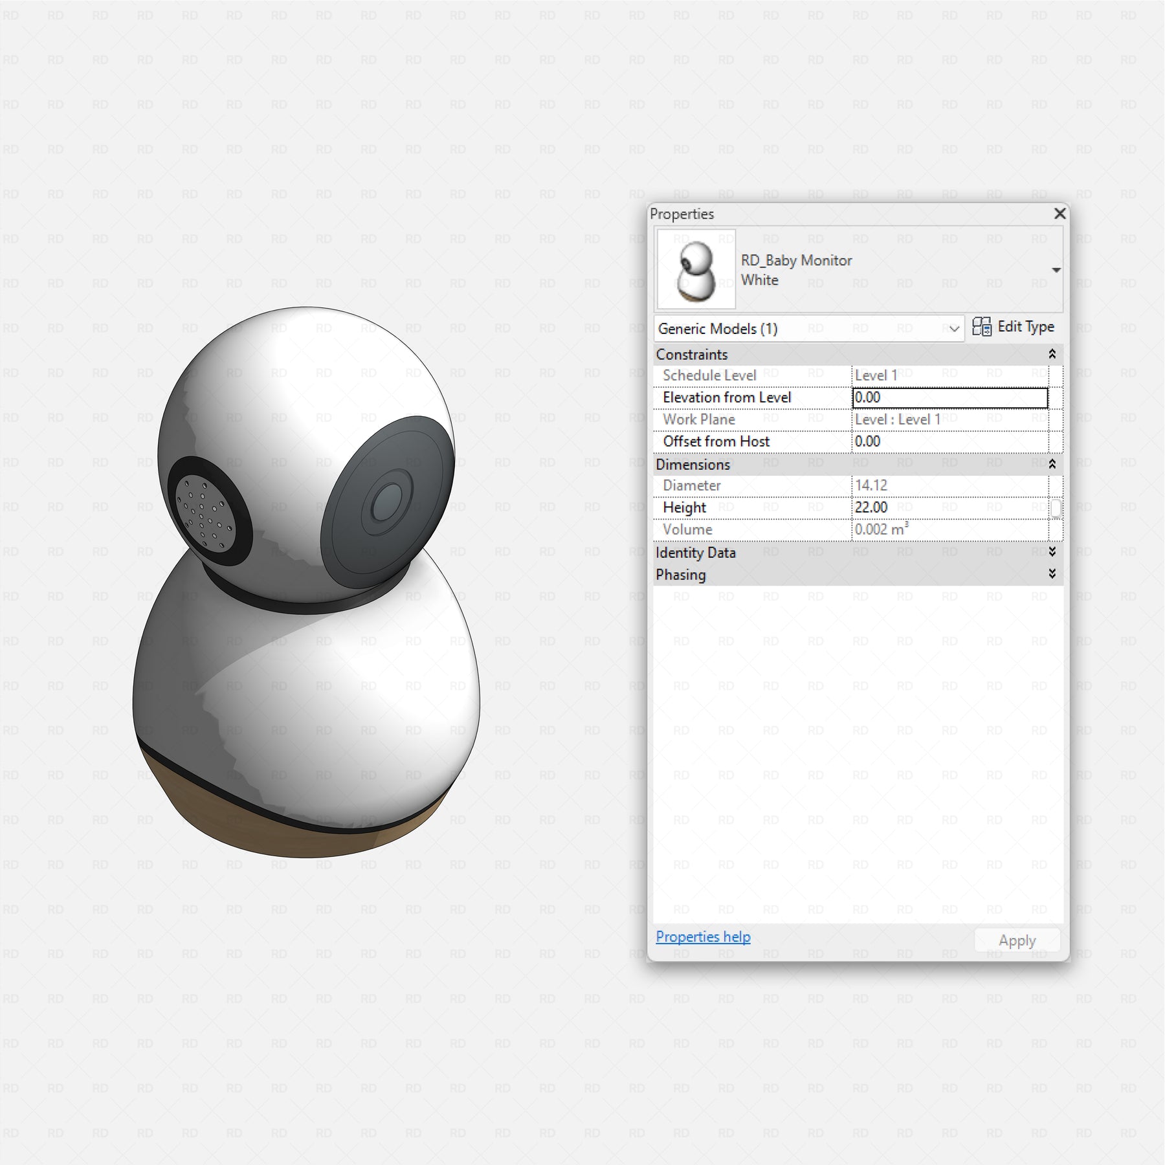Click the Apply button
The image size is (1165, 1165).
1017,940
